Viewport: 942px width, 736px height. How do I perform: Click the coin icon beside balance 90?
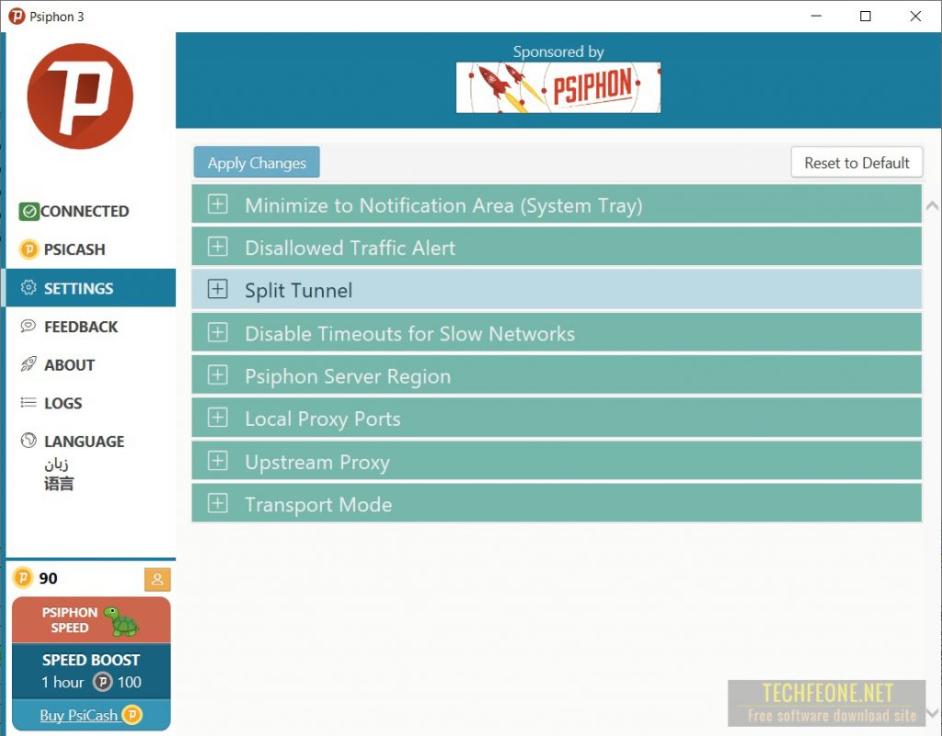(23, 578)
